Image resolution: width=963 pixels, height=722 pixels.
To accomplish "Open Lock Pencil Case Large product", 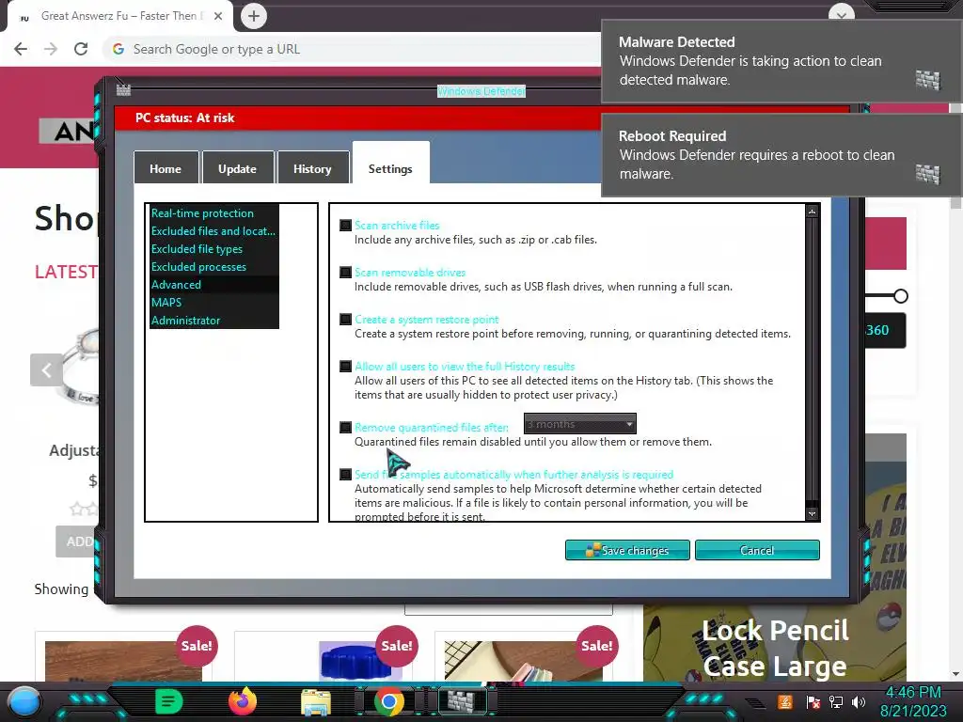I will point(775,648).
